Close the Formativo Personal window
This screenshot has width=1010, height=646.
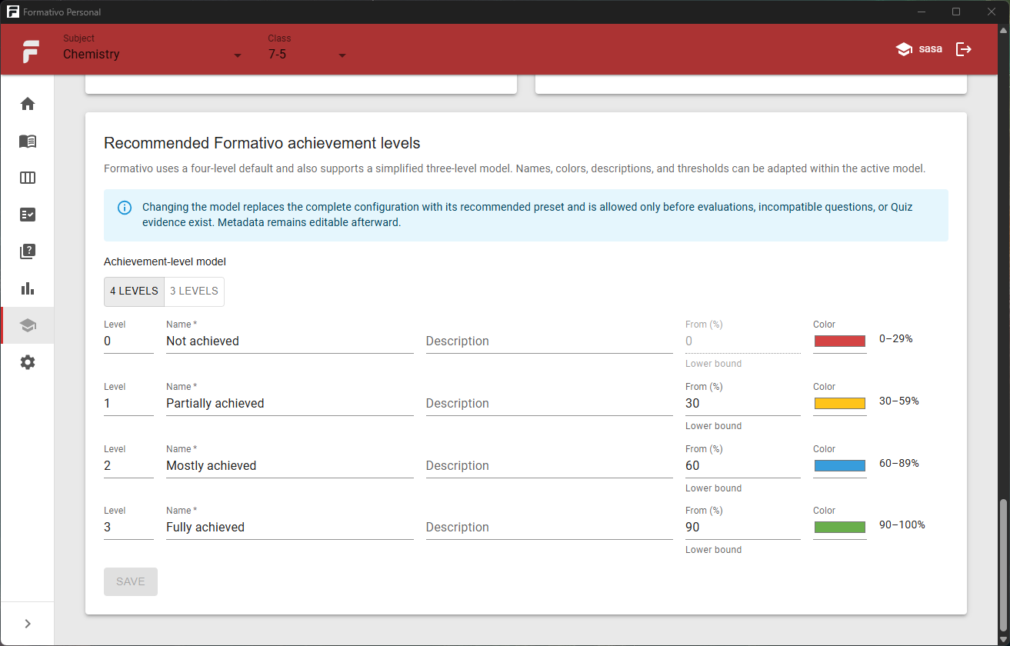point(992,12)
